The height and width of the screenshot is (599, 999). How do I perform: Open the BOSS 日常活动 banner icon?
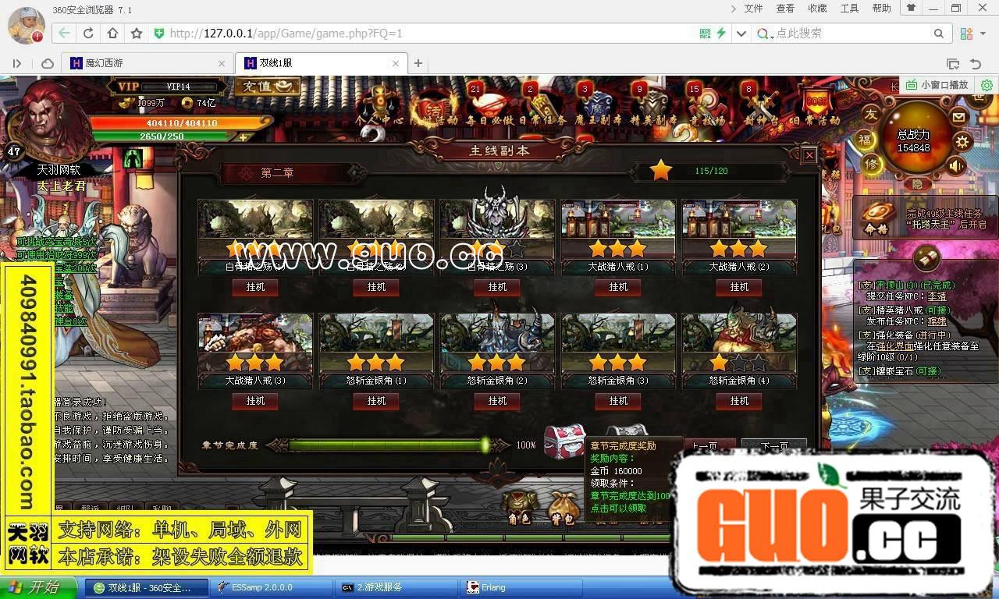816,103
